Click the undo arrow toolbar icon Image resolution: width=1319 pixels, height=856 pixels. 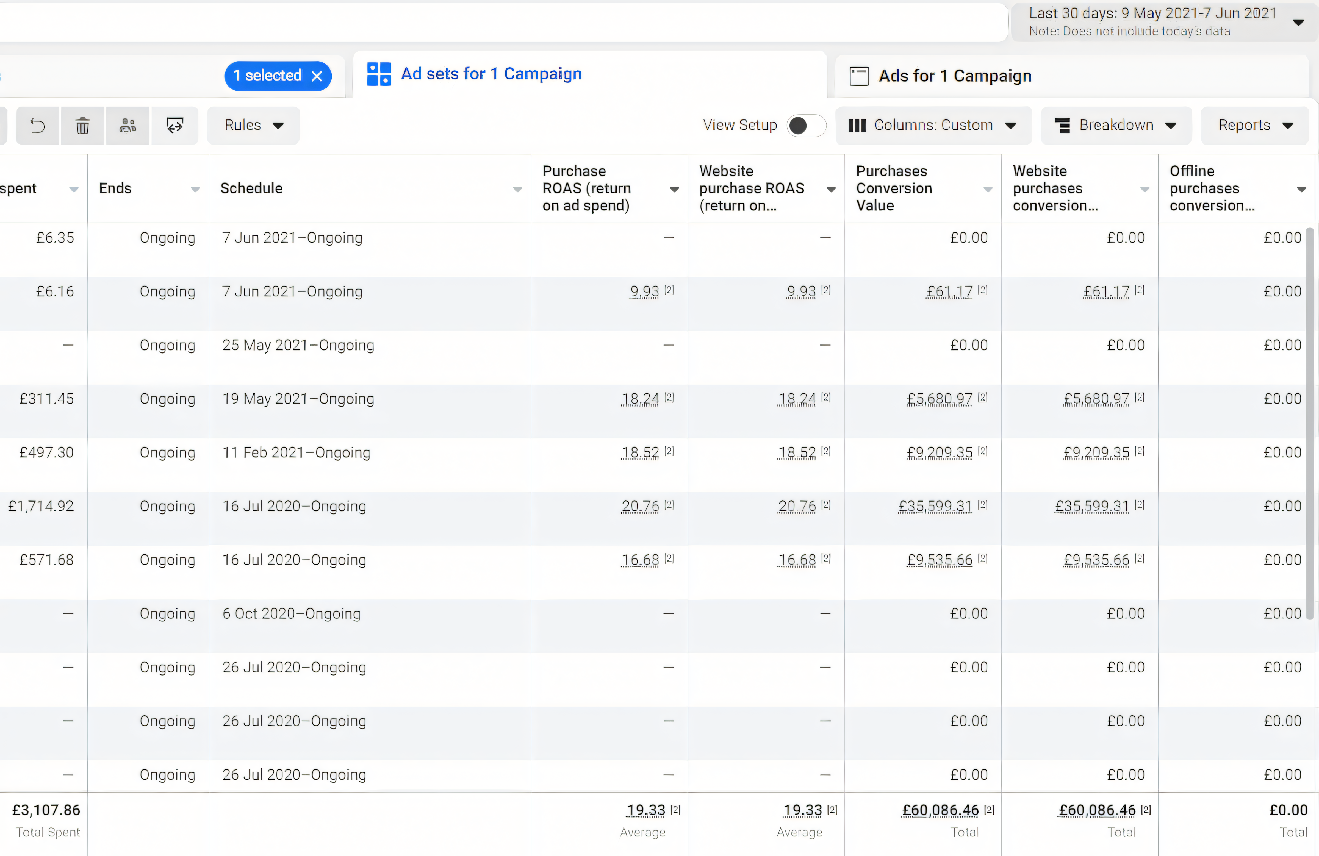[x=38, y=126]
